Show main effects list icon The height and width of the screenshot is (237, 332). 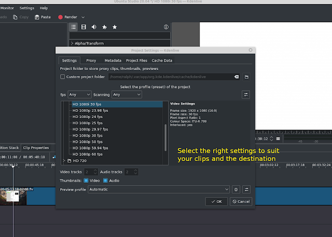[73, 27]
